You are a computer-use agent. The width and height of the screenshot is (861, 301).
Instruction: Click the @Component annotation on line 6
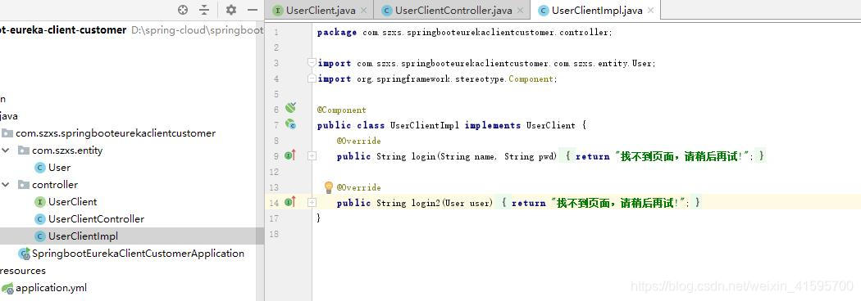pyautogui.click(x=342, y=110)
